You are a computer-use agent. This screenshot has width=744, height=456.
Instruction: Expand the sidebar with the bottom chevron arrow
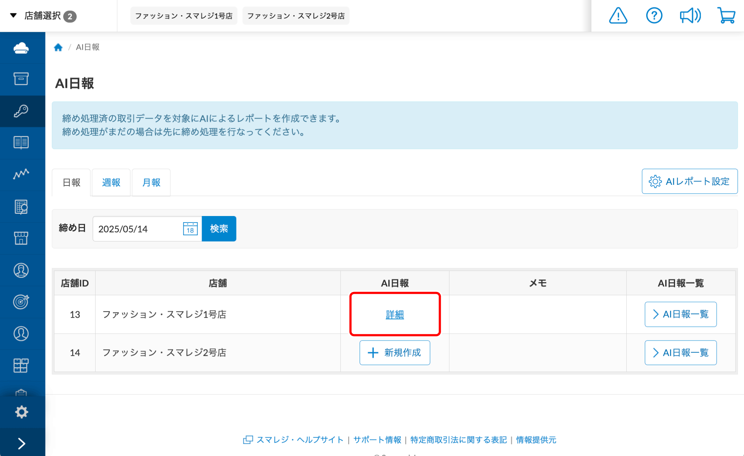[22, 443]
